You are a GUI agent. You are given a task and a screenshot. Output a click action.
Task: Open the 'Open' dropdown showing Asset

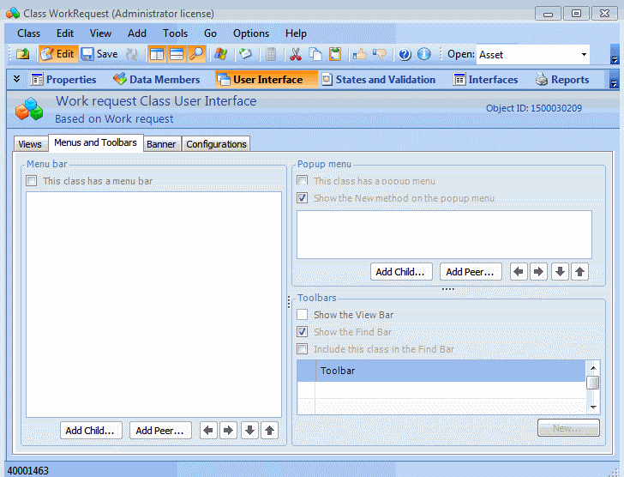[x=584, y=54]
